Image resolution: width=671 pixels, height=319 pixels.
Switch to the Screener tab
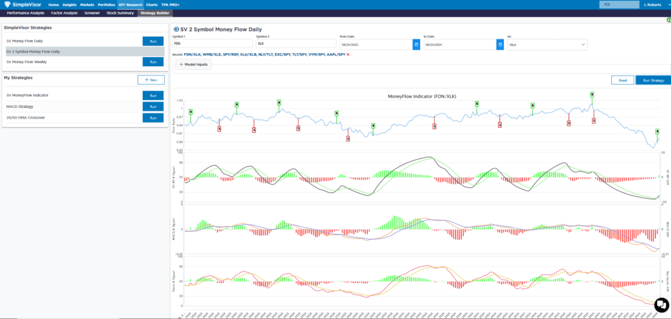(93, 12)
